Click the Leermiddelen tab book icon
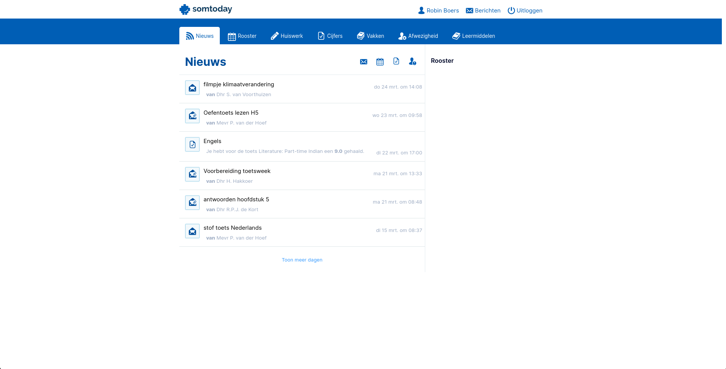Screen dimensions: 726x369 (456, 36)
